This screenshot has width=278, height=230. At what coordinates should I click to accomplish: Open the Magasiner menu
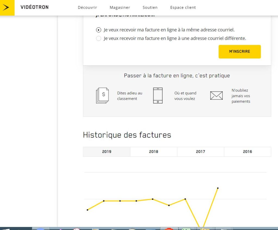(x=120, y=7)
